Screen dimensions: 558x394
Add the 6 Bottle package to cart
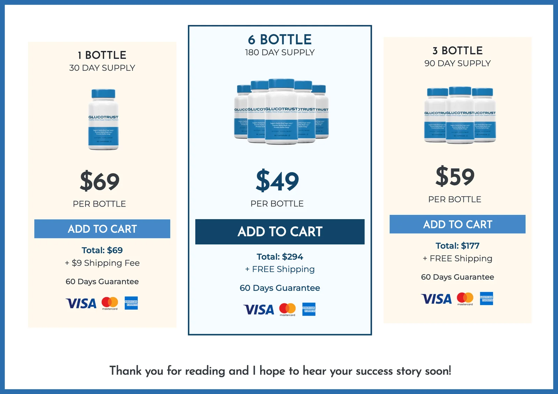click(280, 232)
